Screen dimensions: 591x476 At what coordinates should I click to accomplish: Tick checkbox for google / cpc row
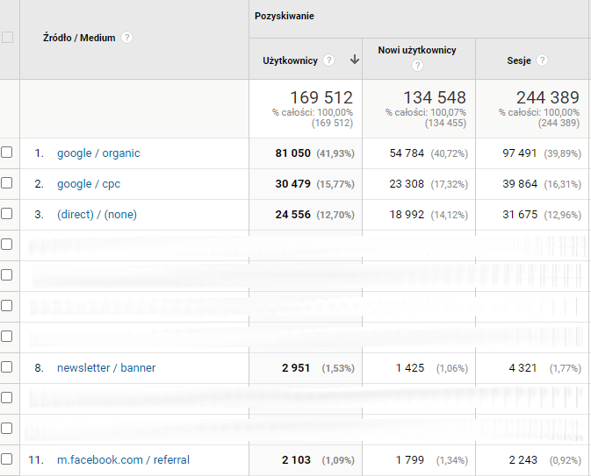[x=7, y=183]
